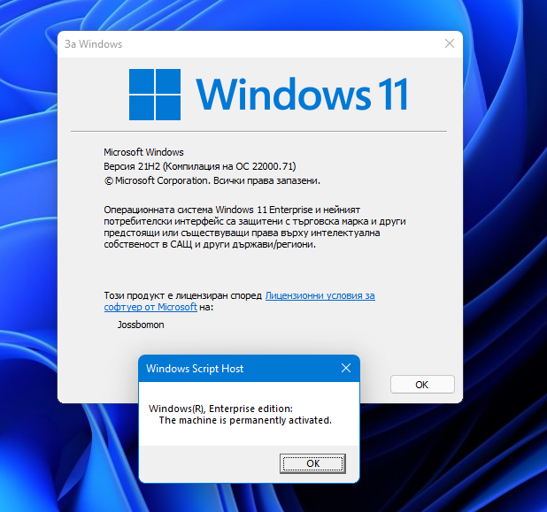547x512 pixels.
Task: Click the За Windows title text
Action: click(93, 44)
